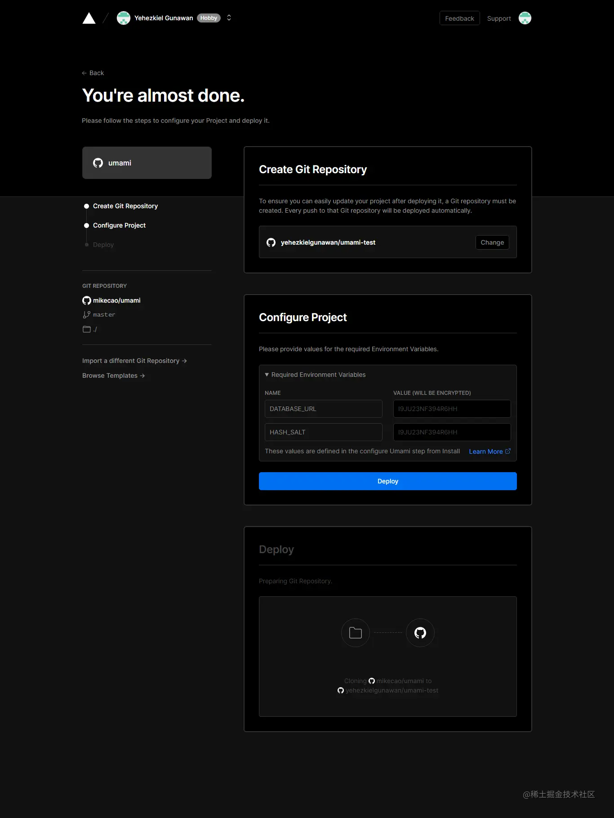Collapse Required Environment Variables section
The height and width of the screenshot is (818, 614).
click(x=315, y=375)
